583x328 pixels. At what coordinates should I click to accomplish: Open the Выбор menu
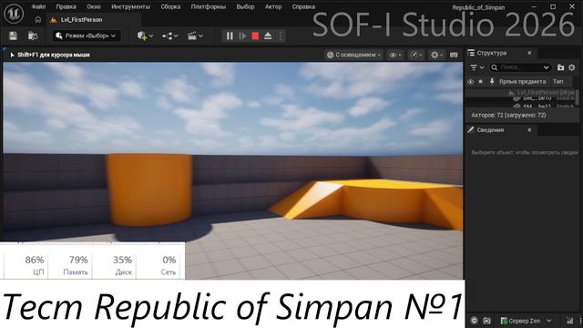point(245,6)
